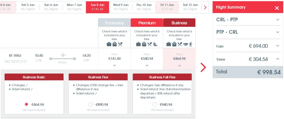Open the Premium fare options from €340.94

tap(147, 65)
